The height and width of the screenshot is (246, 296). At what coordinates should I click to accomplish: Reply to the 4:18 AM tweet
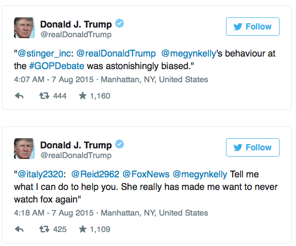coord(20,229)
